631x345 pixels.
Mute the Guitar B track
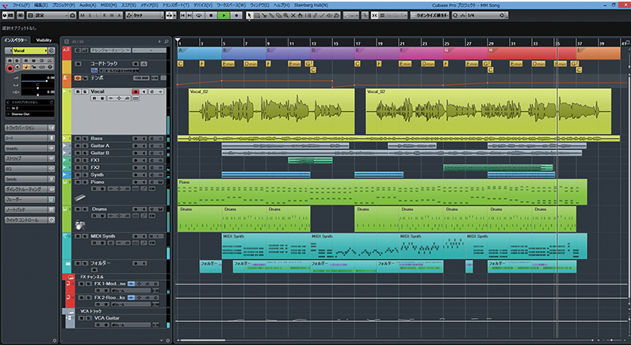click(78, 153)
